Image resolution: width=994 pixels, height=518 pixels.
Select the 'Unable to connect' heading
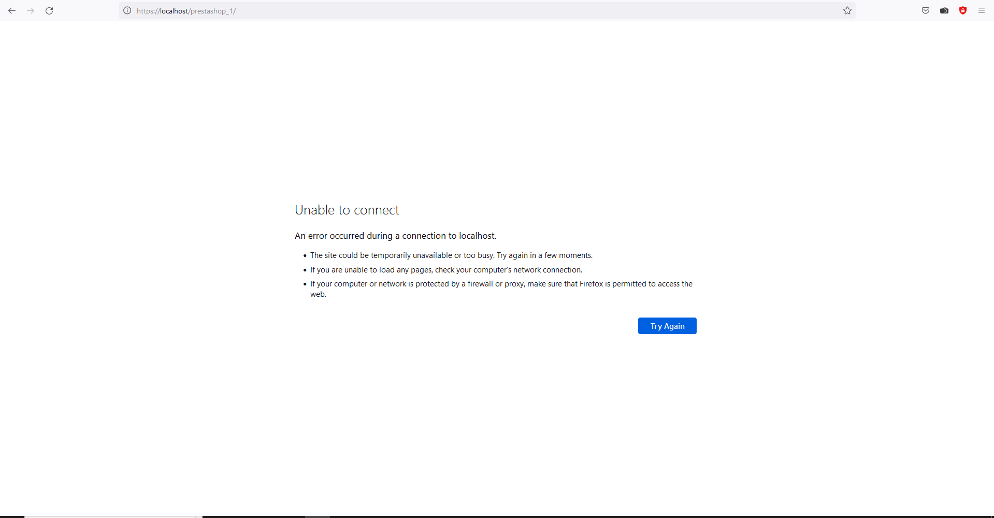[347, 210]
